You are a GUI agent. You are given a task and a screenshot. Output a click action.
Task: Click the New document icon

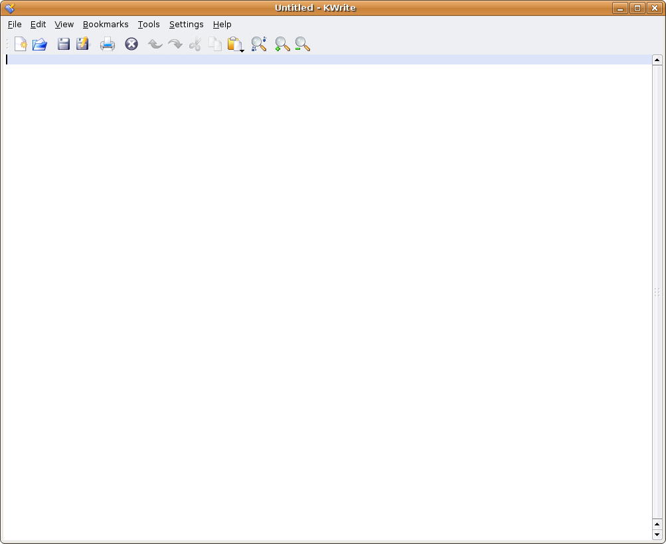pos(21,45)
